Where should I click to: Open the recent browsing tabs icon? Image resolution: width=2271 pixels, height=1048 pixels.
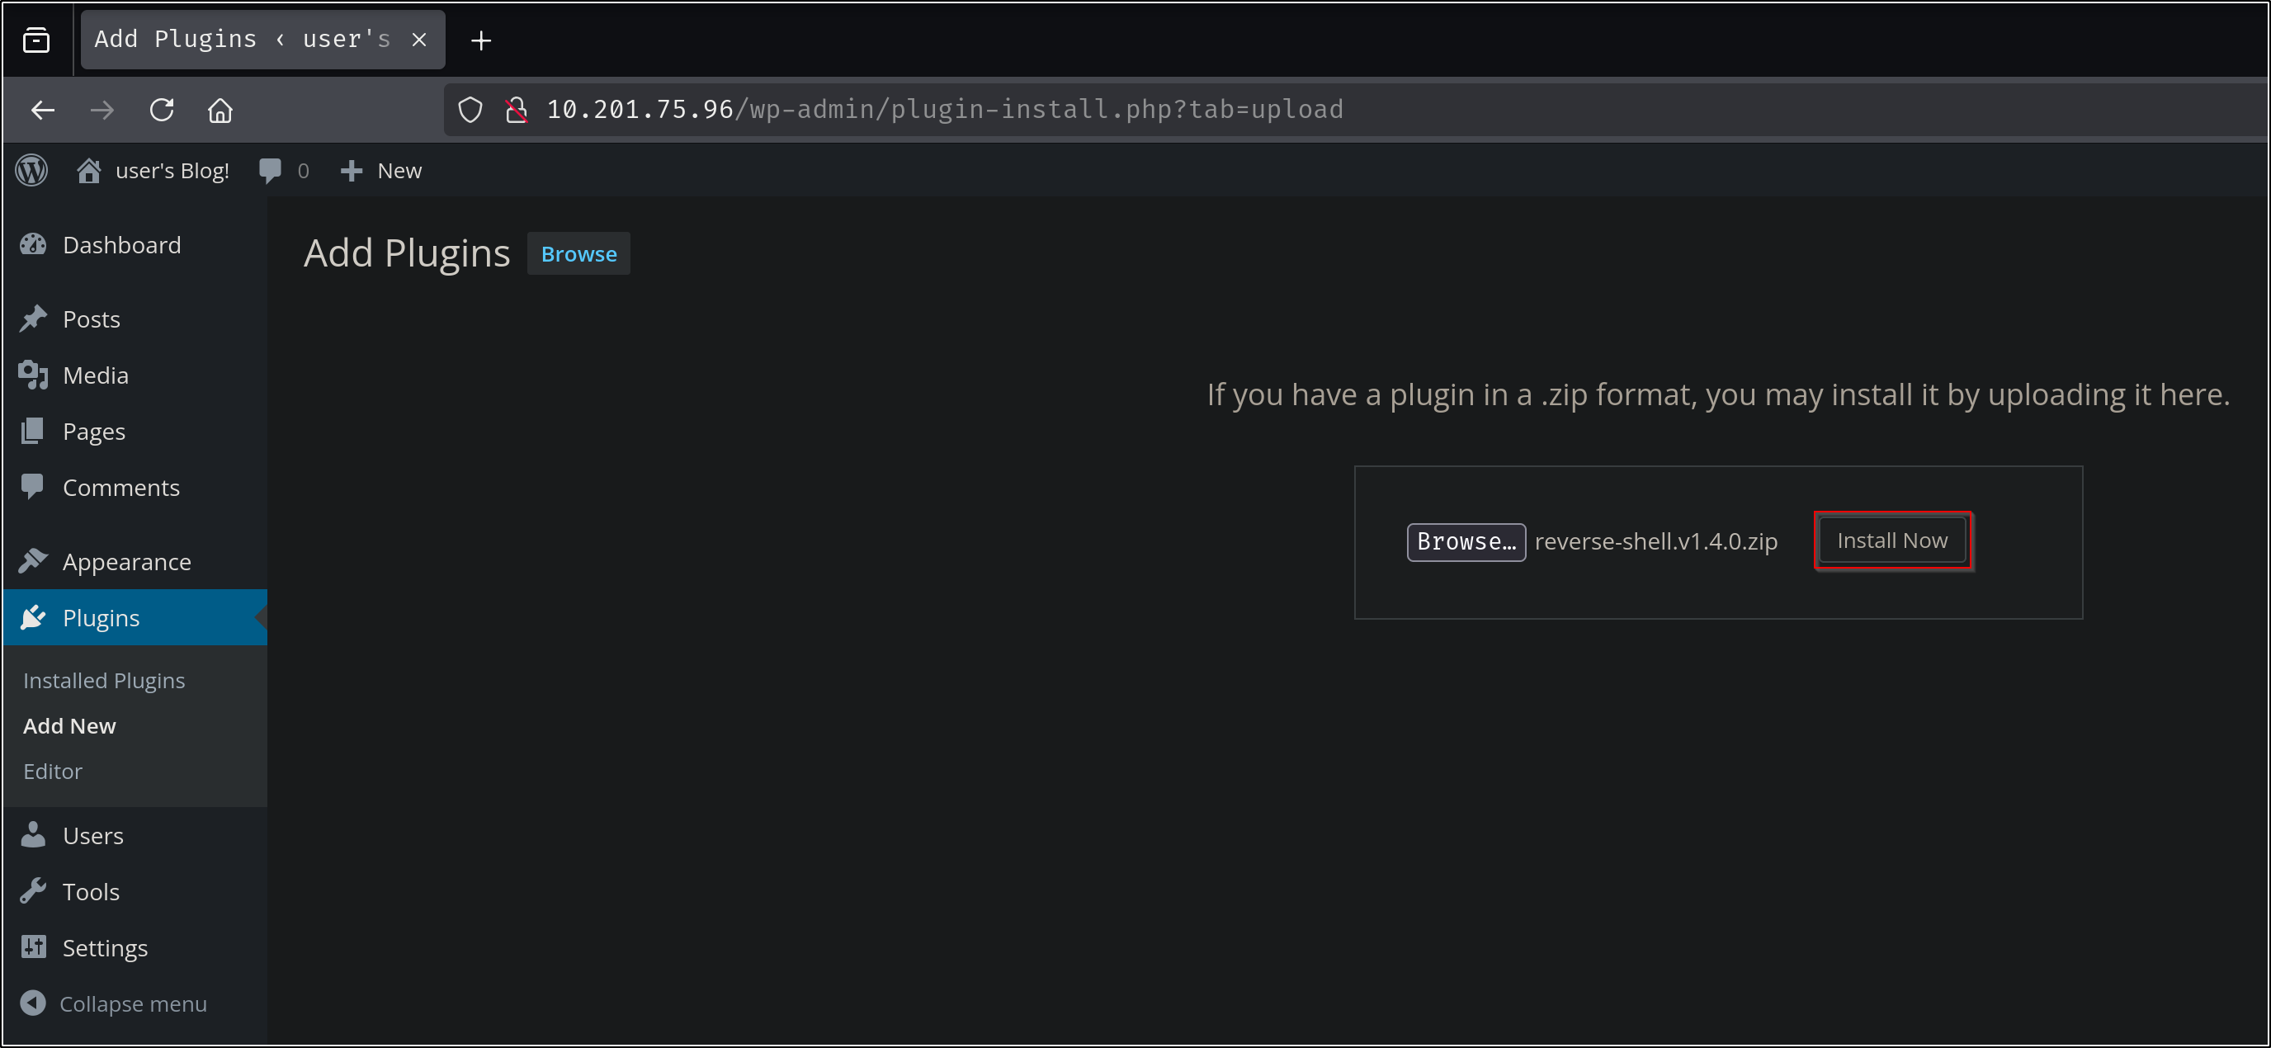(36, 40)
